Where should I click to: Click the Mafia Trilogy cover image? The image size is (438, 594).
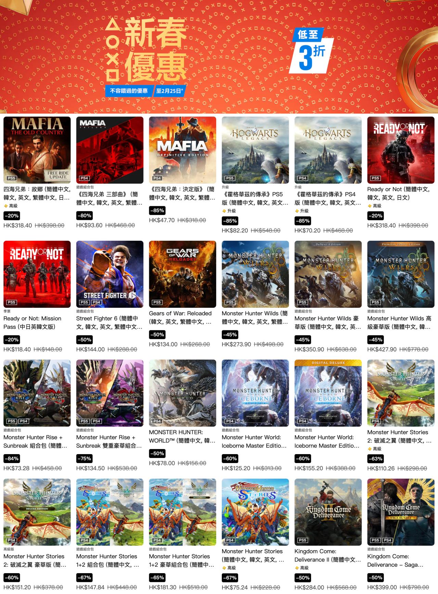coord(110,150)
